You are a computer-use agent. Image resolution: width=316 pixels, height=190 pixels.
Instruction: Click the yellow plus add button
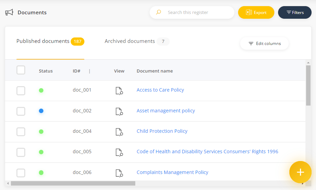click(x=300, y=172)
